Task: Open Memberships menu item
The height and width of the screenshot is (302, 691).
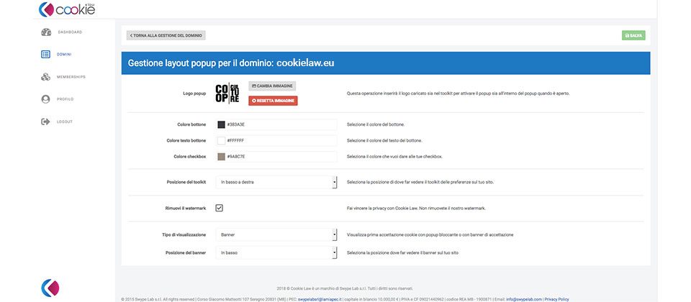Action: click(71, 77)
